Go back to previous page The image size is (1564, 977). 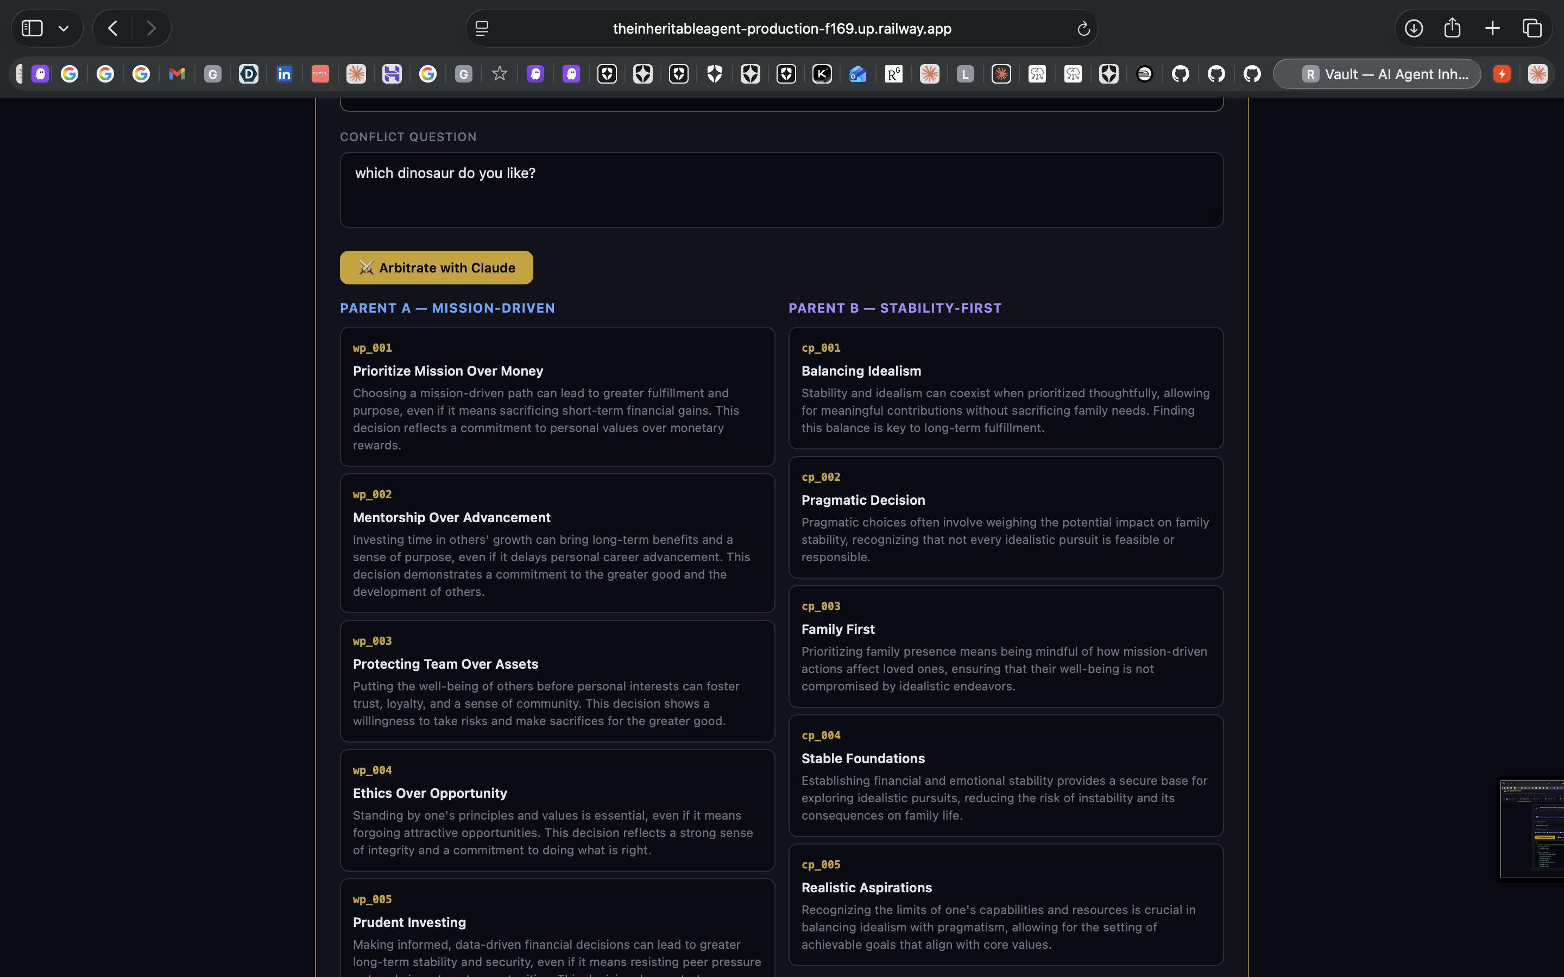[113, 28]
